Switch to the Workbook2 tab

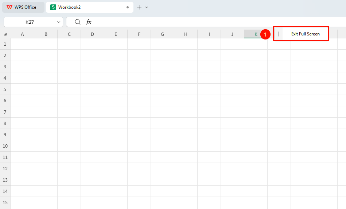[x=90, y=7]
